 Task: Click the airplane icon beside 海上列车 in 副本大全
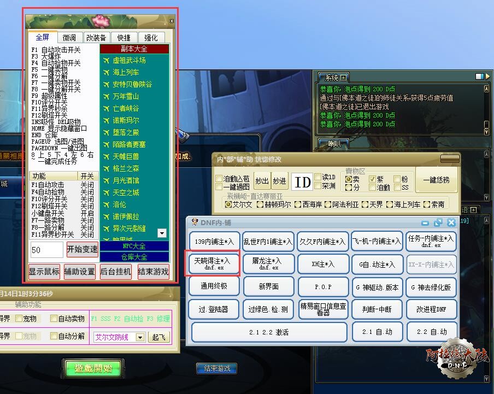(106, 73)
